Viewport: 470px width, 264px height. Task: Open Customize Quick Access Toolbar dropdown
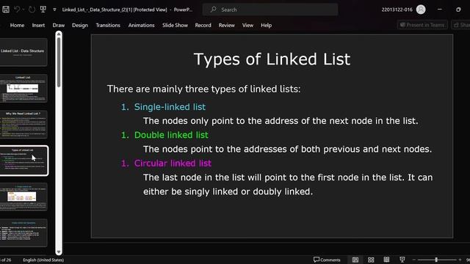54,10
